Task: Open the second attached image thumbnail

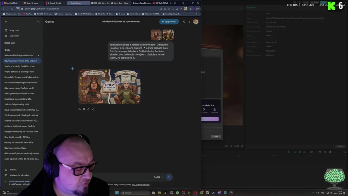Action: [x=168, y=35]
